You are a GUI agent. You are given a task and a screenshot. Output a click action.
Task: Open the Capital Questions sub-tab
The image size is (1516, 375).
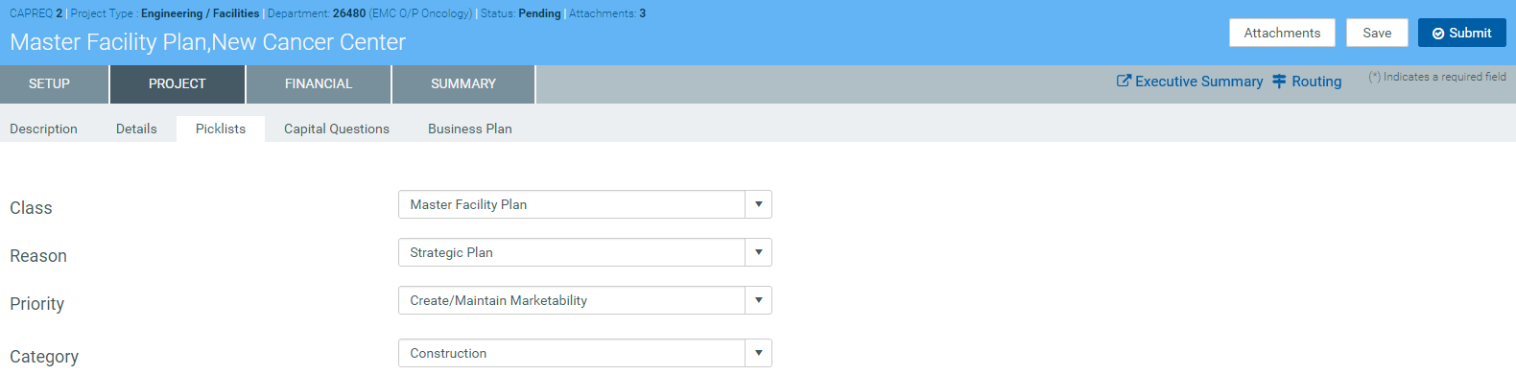point(337,129)
